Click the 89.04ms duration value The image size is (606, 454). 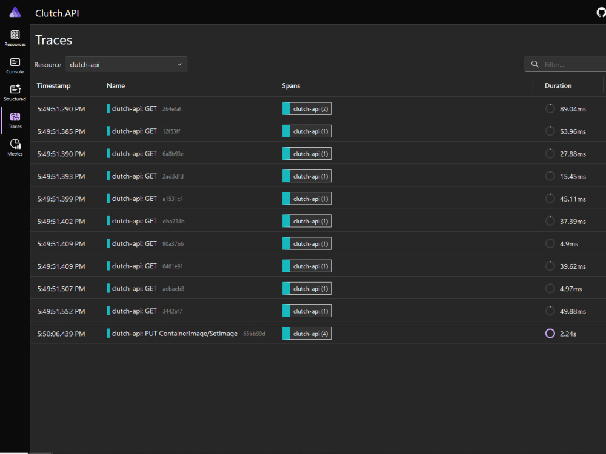coord(573,109)
